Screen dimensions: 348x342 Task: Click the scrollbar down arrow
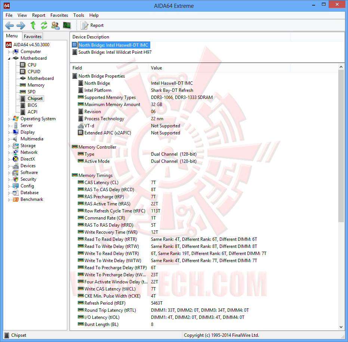coord(341,327)
